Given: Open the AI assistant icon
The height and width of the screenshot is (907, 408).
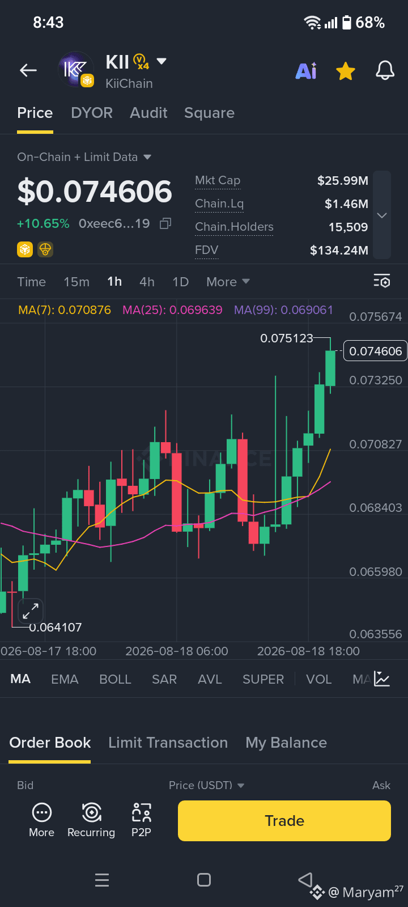Looking at the screenshot, I should pos(306,71).
